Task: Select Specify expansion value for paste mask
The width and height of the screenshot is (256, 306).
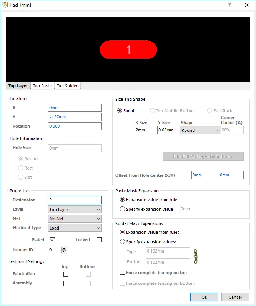Action: coord(123,209)
